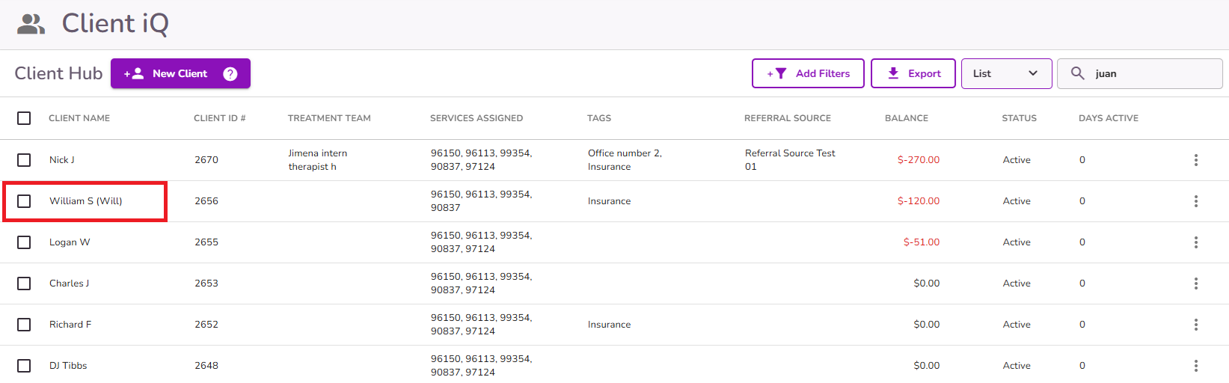Click client ID 2648
Viewport: 1229px width, 383px height.
click(206, 366)
